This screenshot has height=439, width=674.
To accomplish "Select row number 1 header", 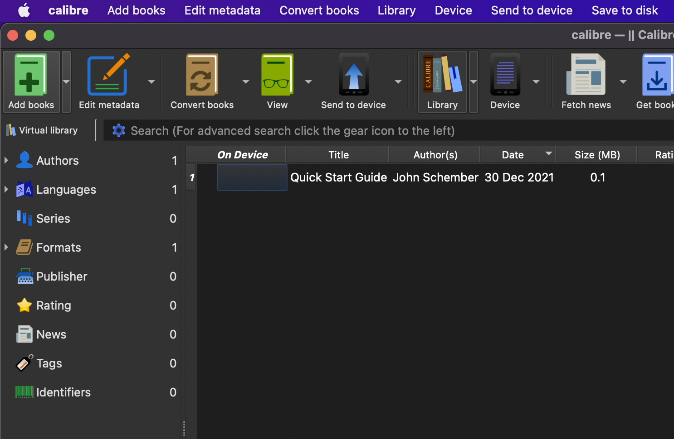I will 191,177.
